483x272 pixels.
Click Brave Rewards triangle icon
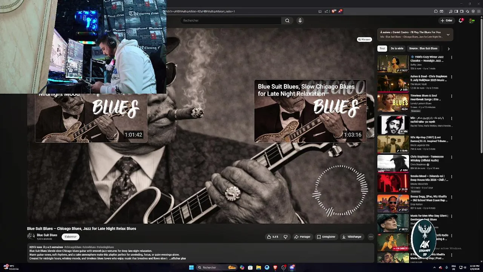pos(340,11)
